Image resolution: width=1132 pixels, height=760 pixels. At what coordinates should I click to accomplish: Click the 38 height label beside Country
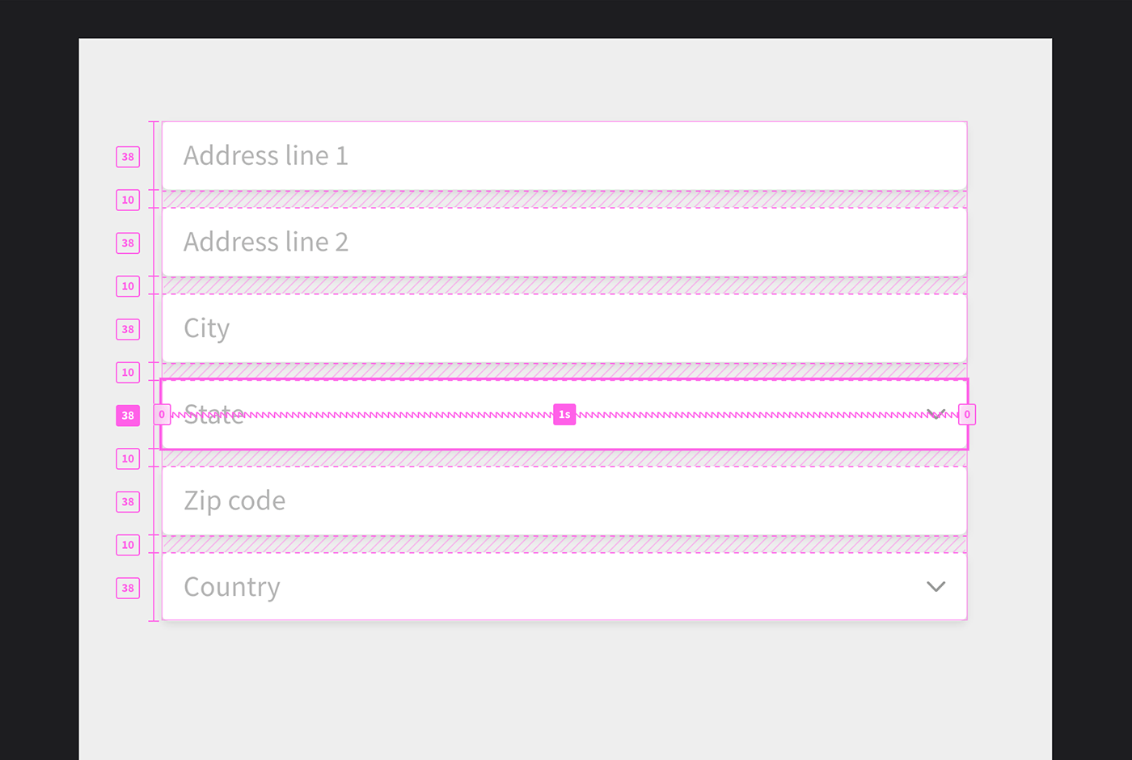coord(128,588)
